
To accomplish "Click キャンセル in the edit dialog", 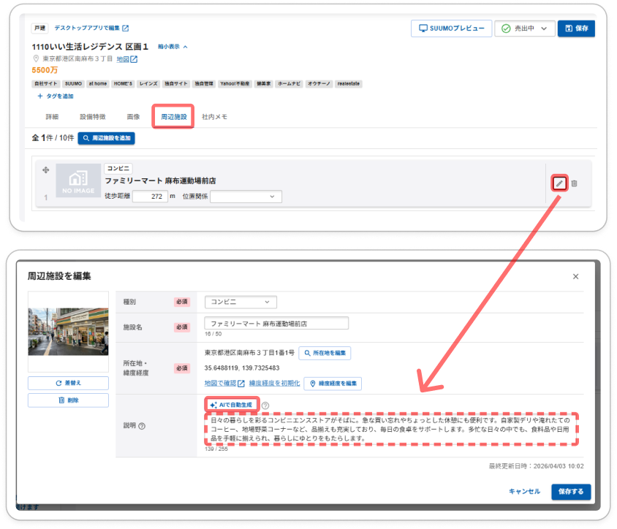I will coord(525,491).
